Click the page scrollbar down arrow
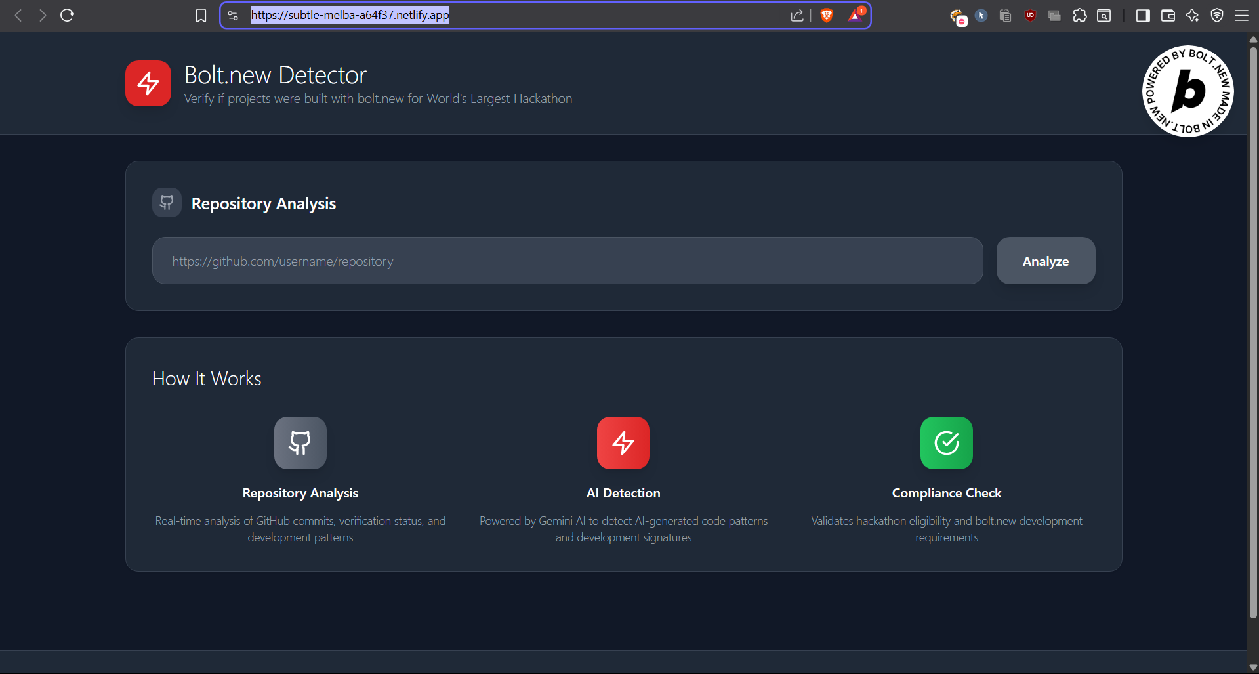Screen dimensions: 1259x674 (x=1253, y=667)
